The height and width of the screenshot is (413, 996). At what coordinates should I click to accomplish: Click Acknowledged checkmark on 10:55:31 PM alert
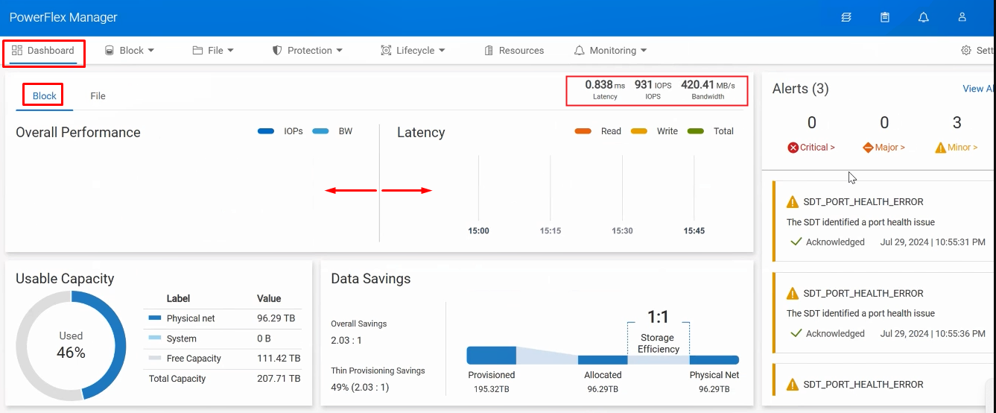pyautogui.click(x=796, y=242)
